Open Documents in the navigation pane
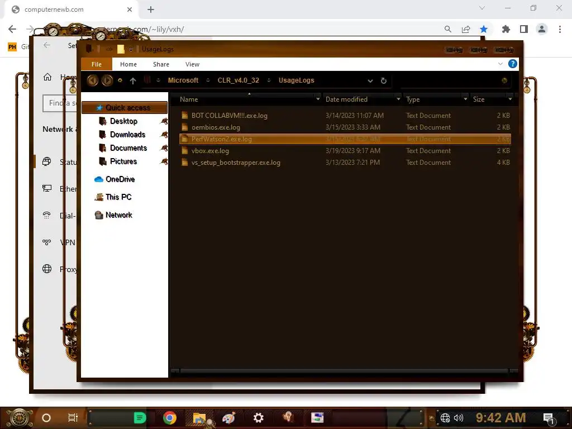 point(128,148)
